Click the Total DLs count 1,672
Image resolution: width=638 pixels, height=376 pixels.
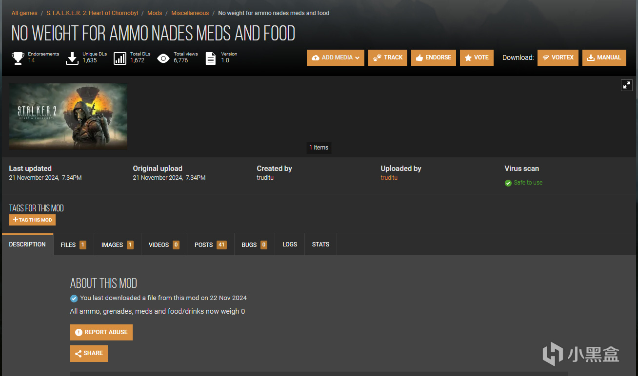[x=138, y=60]
